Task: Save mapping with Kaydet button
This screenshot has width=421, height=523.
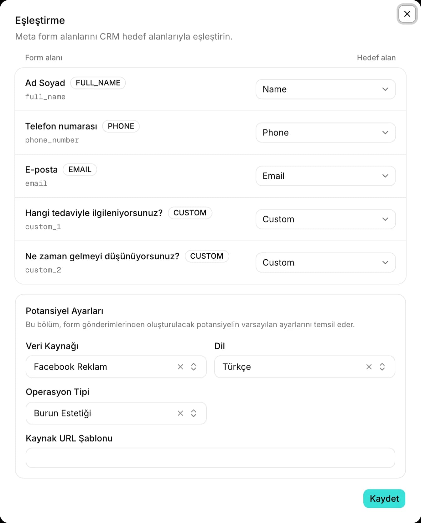Action: point(384,499)
